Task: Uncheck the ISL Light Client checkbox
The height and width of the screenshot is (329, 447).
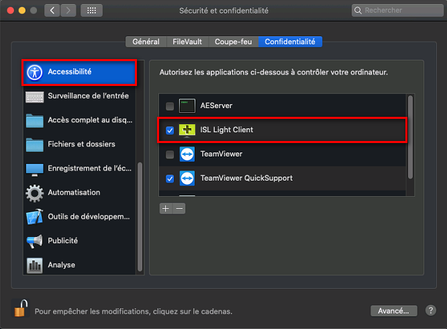Action: [x=170, y=130]
